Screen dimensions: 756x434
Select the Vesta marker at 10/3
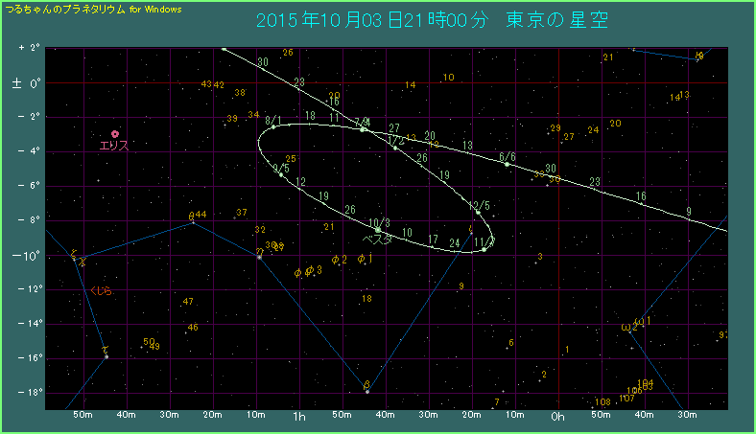pyautogui.click(x=378, y=230)
